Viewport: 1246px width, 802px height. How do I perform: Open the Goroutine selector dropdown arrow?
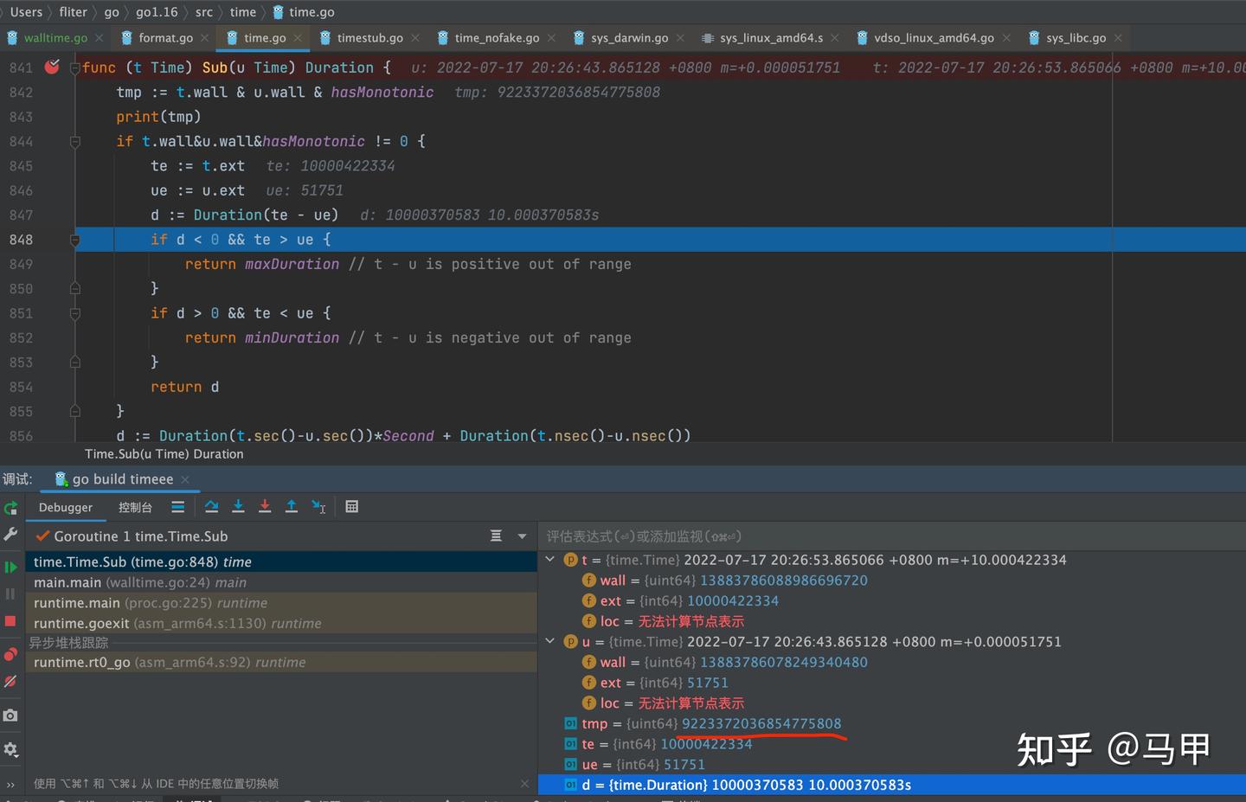[x=522, y=536]
